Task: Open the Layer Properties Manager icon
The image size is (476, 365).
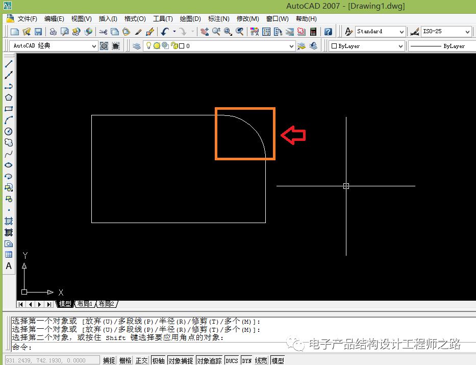Action: pyautogui.click(x=137, y=46)
